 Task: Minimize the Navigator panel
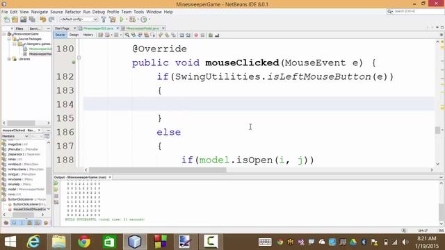(49, 130)
